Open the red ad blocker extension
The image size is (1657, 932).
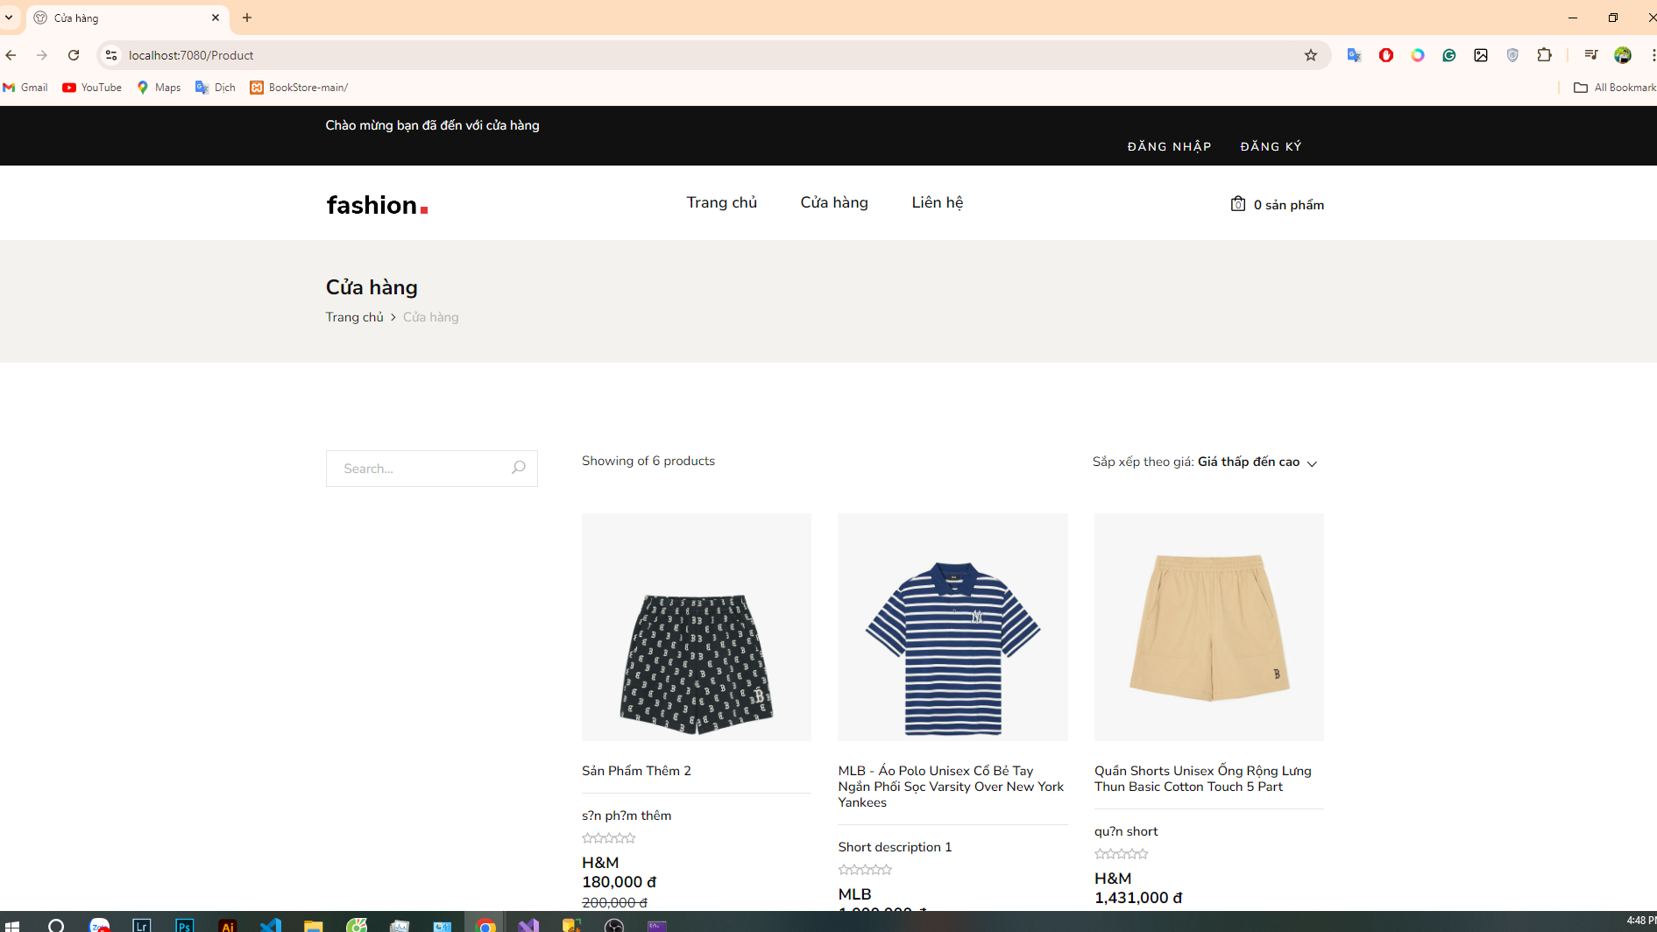coord(1386,55)
